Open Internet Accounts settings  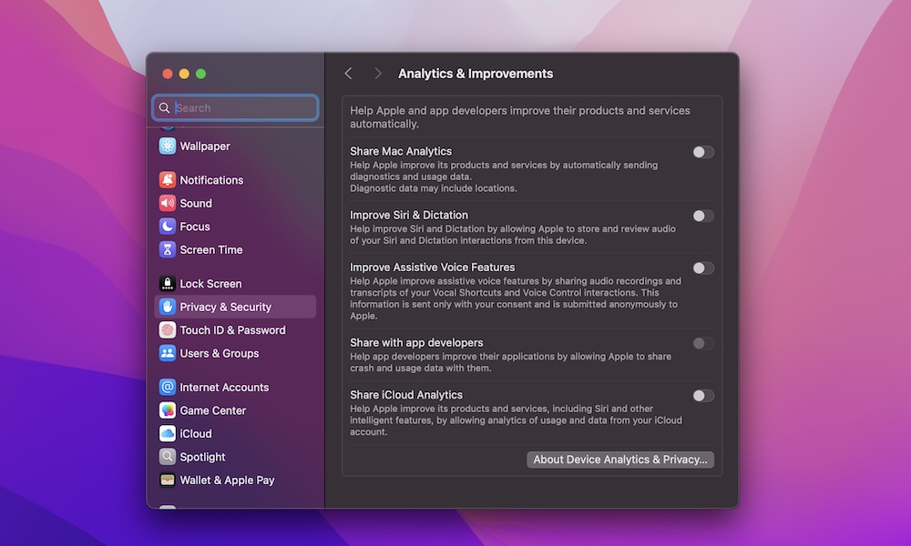coord(224,387)
